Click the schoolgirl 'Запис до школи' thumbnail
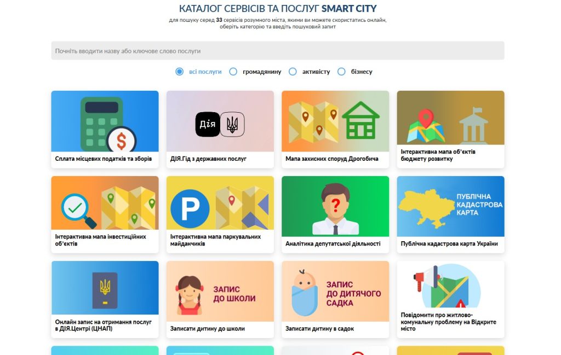Image resolution: width=561 pixels, height=355 pixels. [220, 291]
